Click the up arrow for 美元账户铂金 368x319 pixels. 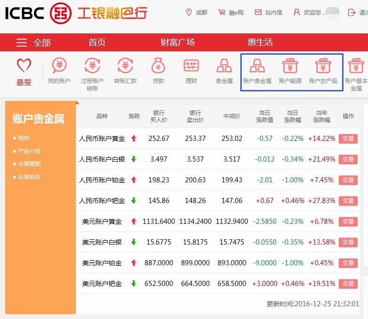[x=134, y=262]
